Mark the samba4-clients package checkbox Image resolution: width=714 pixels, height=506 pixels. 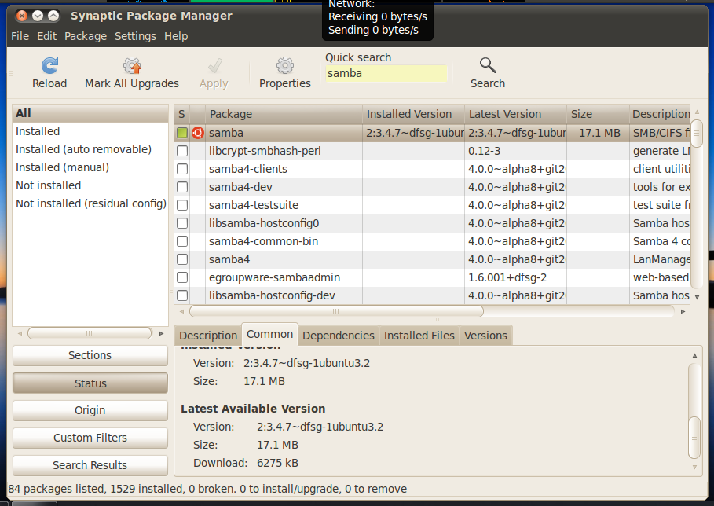tap(182, 169)
